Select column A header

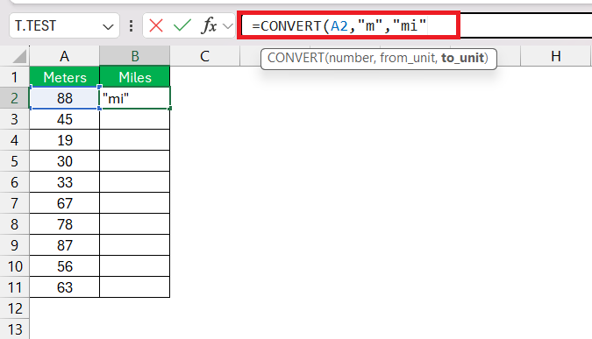[x=65, y=56]
